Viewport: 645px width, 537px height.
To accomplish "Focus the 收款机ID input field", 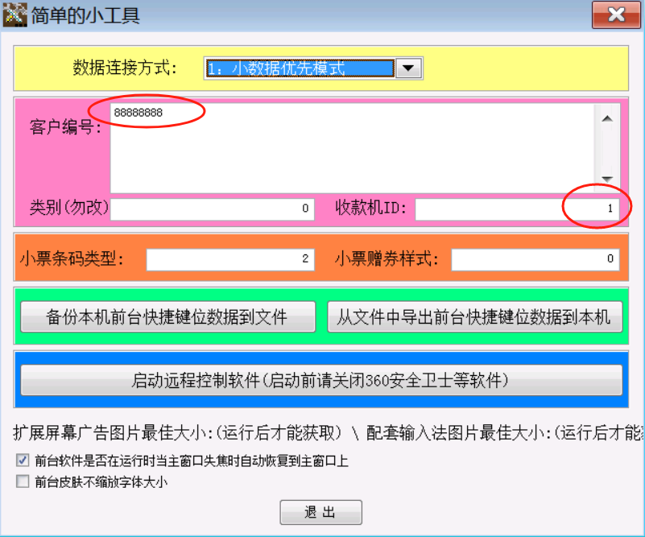I will [x=515, y=209].
